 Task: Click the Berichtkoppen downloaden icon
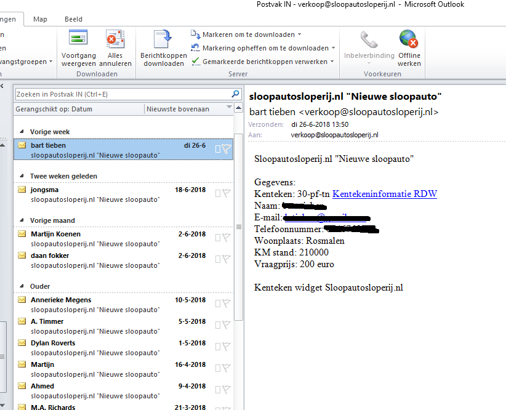[x=163, y=39]
